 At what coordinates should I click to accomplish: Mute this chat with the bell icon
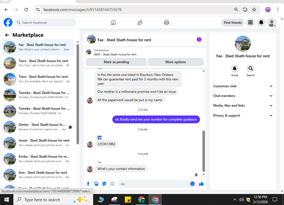[x=235, y=69]
